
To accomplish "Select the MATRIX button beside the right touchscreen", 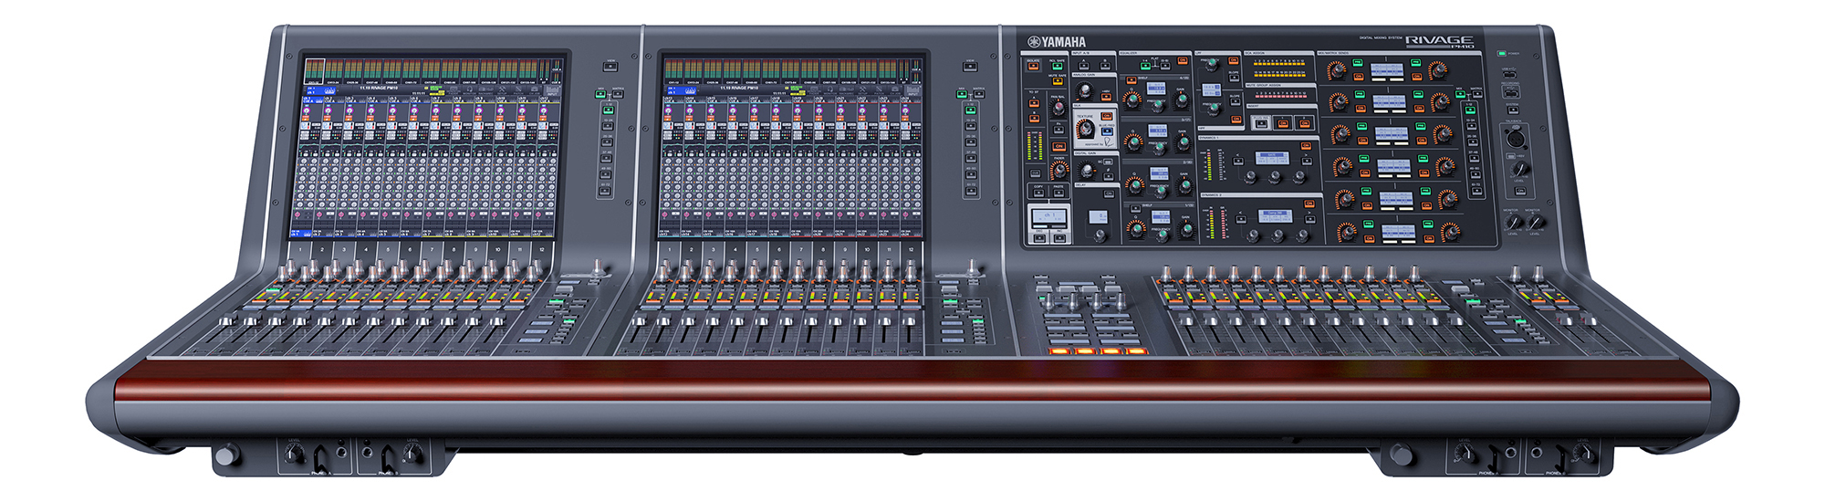I will click(x=978, y=93).
